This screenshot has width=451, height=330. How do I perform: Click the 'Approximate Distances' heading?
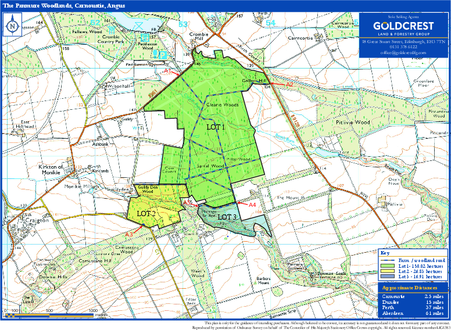(410, 288)
